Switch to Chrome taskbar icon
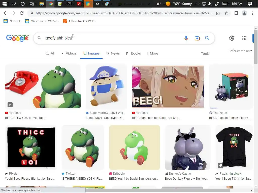The image size is (258, 193). (x=51, y=4)
